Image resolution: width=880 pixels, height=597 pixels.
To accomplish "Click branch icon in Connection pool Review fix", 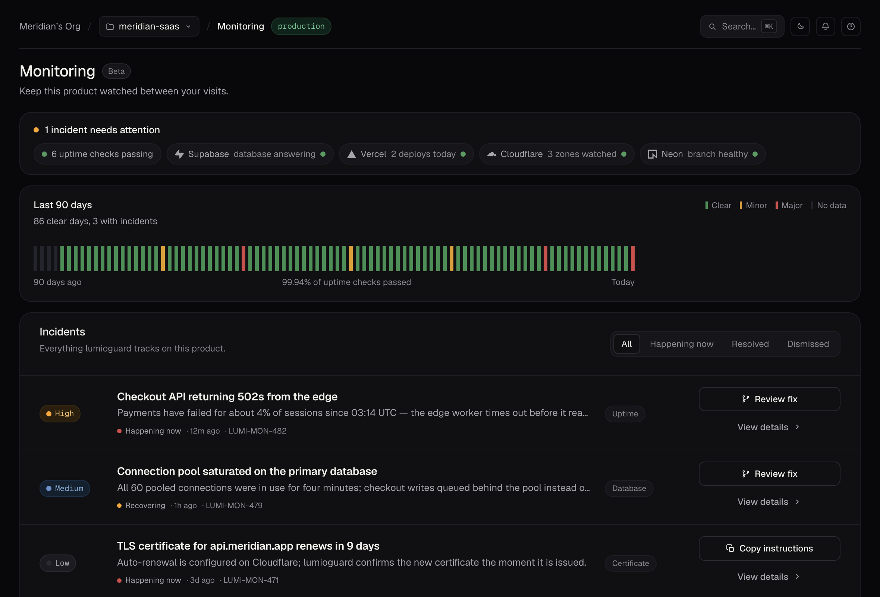I will pyautogui.click(x=746, y=473).
